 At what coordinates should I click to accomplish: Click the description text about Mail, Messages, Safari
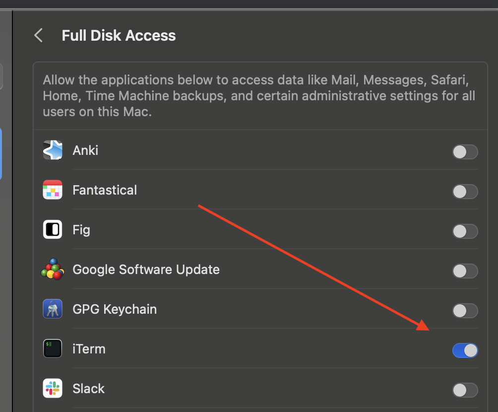tap(259, 96)
